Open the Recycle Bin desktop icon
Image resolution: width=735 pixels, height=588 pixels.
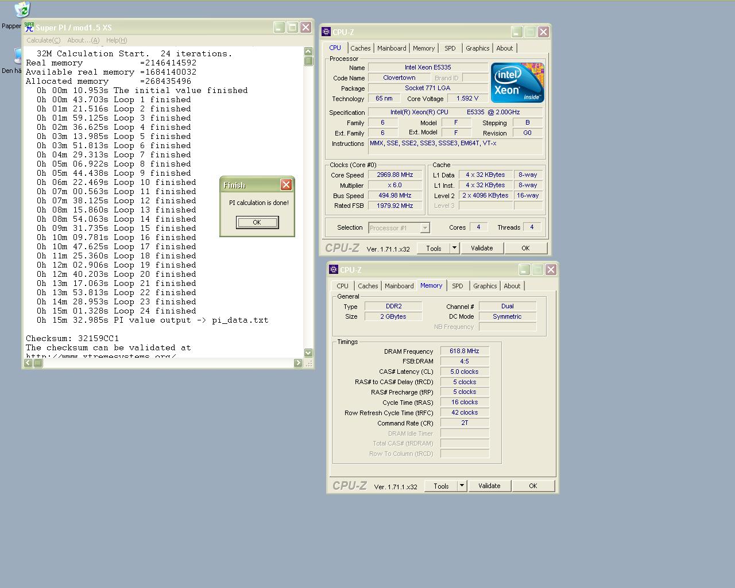[x=22, y=10]
